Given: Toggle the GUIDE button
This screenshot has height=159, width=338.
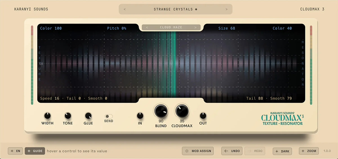Looking at the screenshot, I should pyautogui.click(x=35, y=151).
